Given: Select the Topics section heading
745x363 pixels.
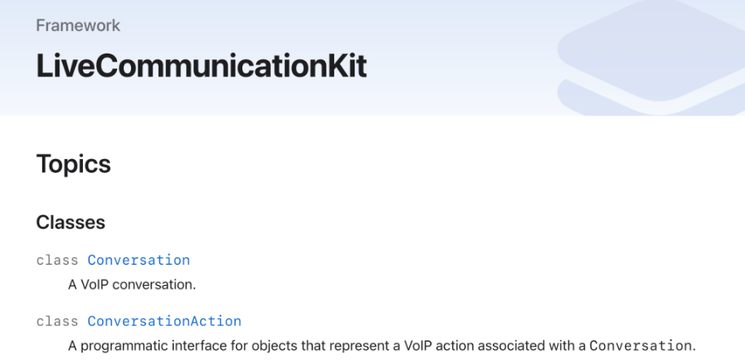Looking at the screenshot, I should [73, 164].
